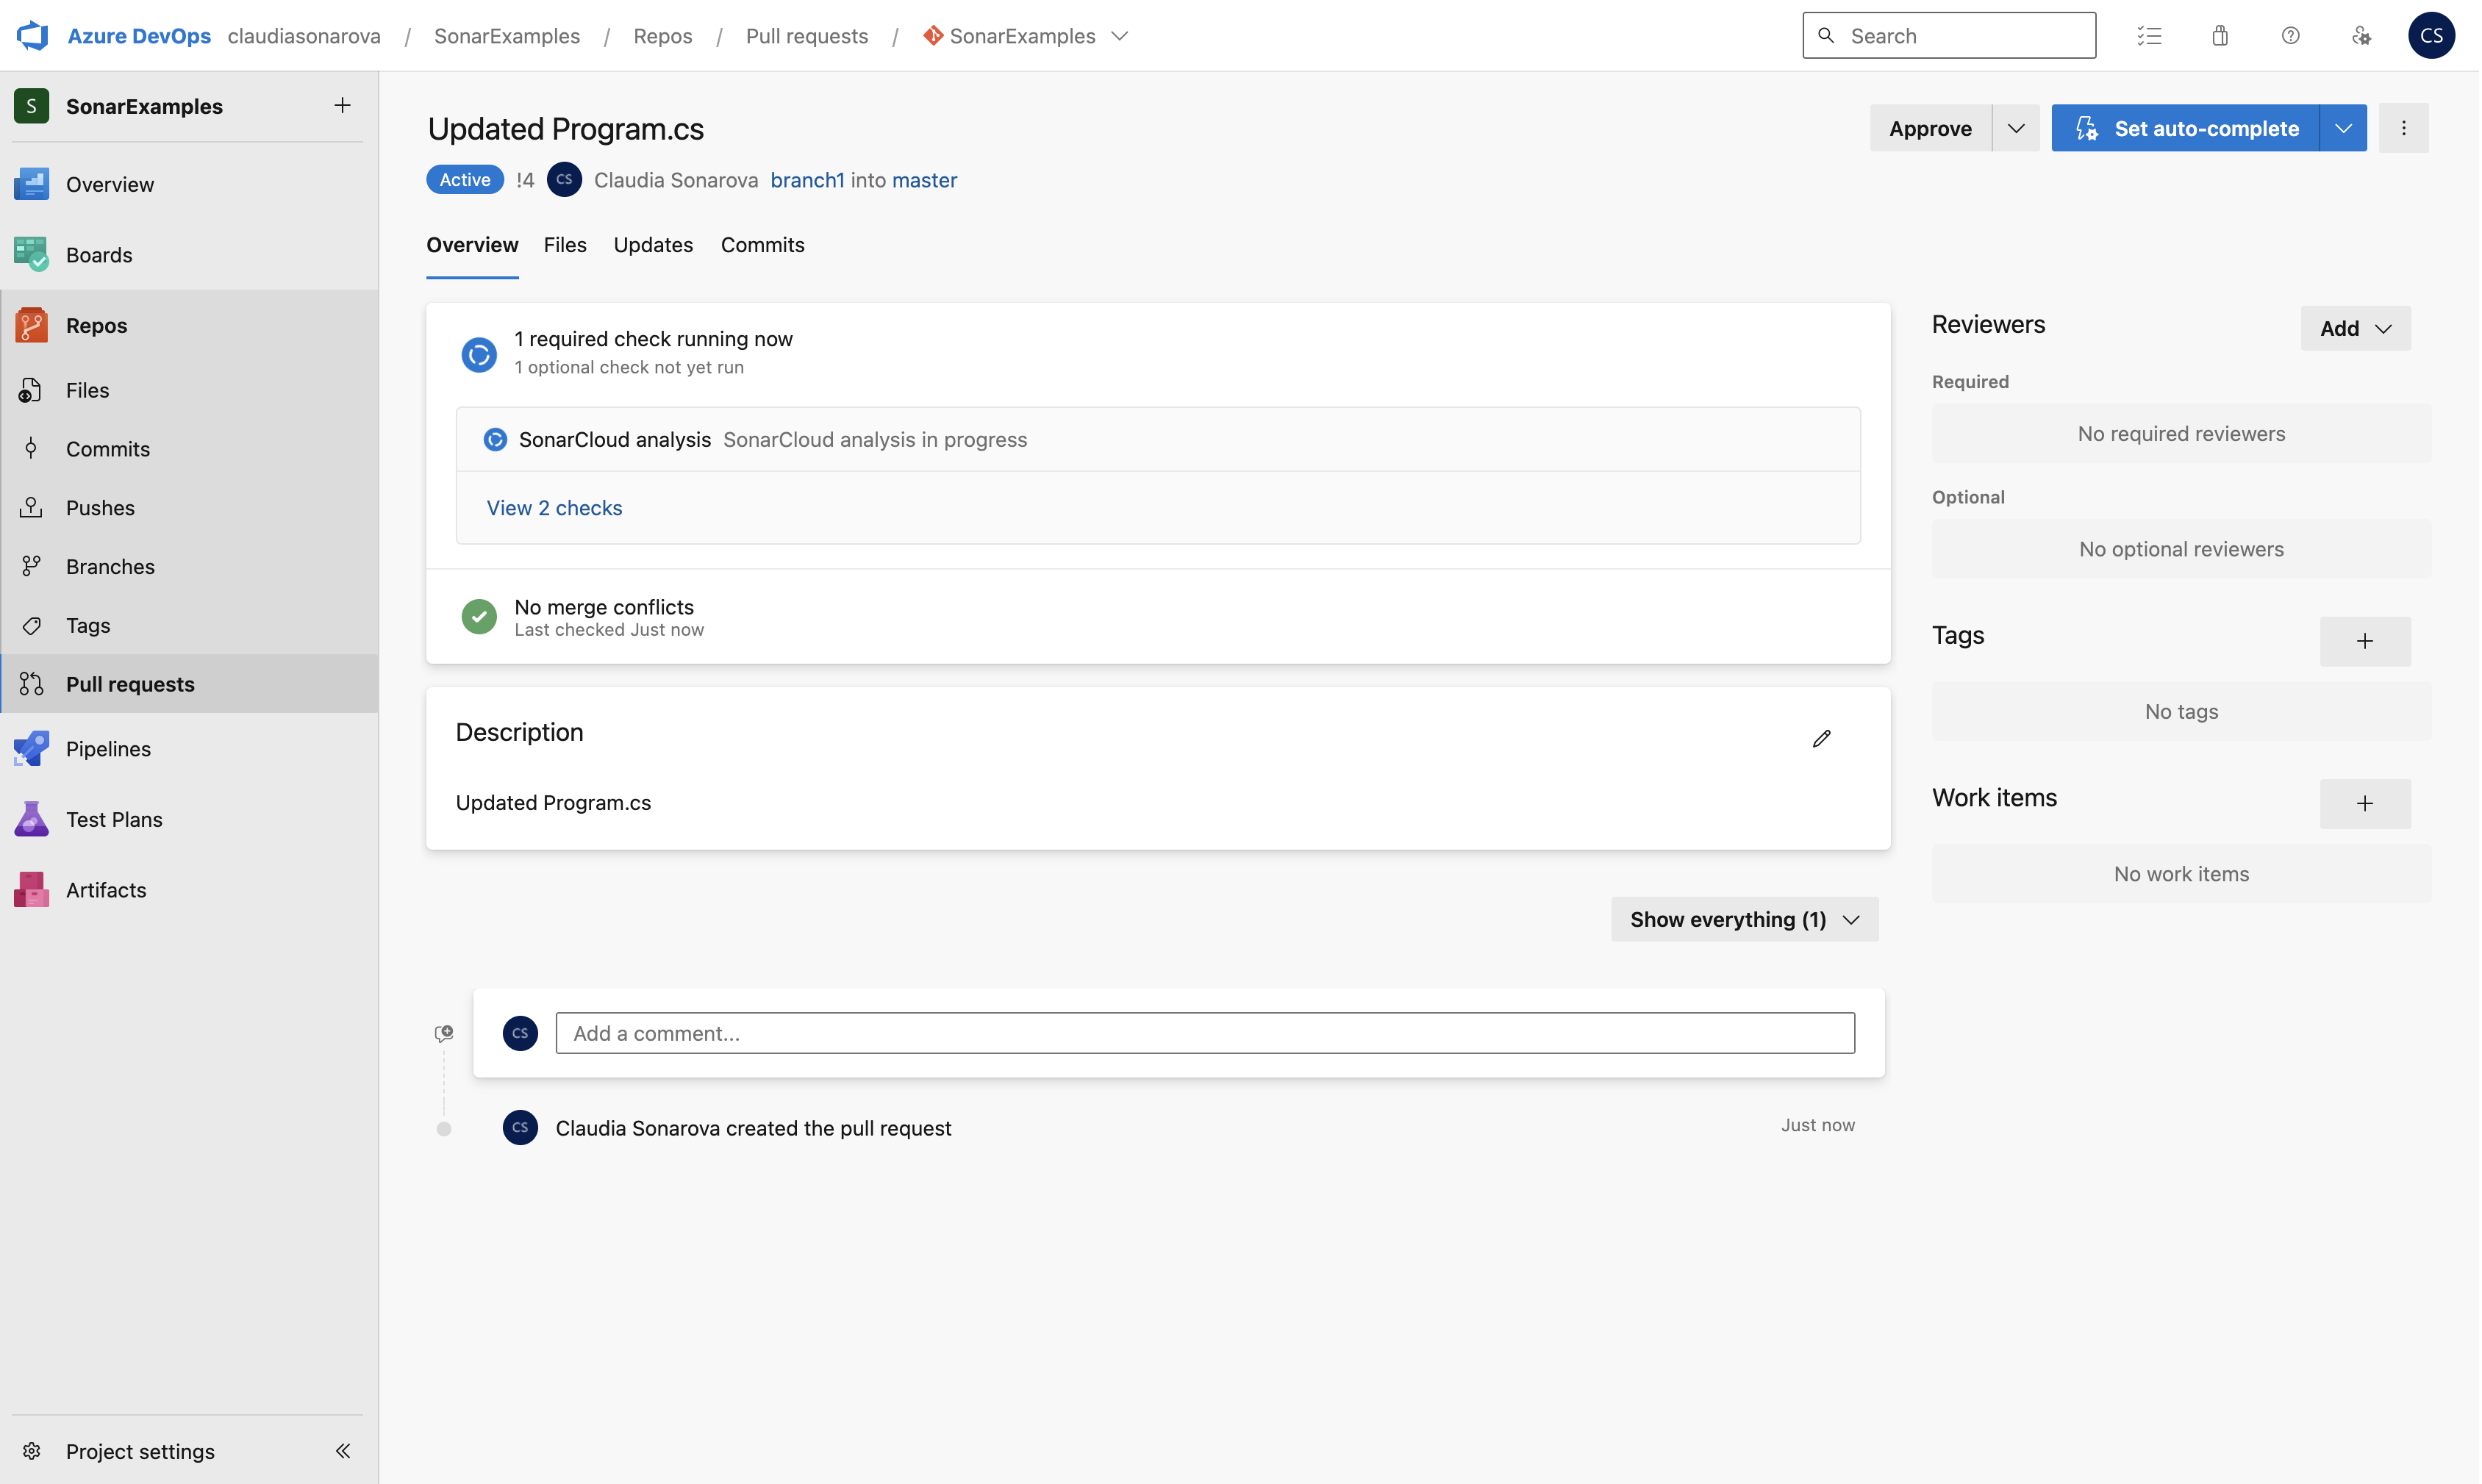Image resolution: width=2482 pixels, height=1484 pixels.
Task: Open the CS account avatar in header
Action: 2431,36
